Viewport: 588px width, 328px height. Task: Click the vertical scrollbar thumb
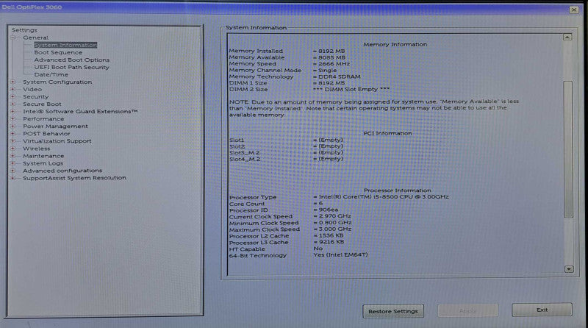point(568,149)
